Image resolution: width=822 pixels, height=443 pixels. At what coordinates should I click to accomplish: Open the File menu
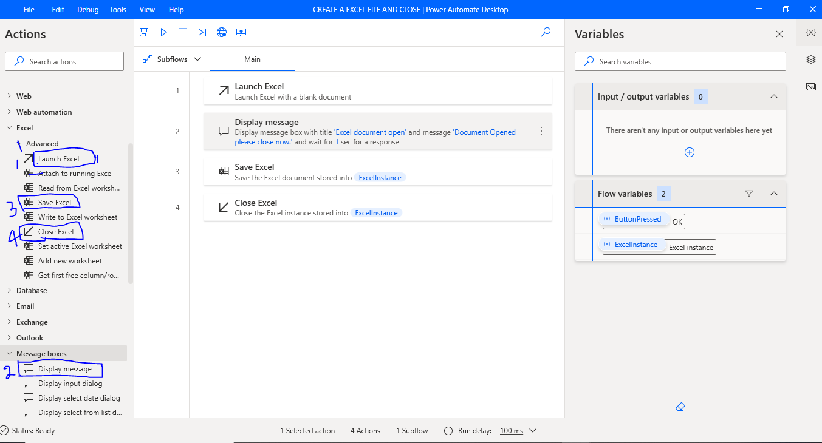(29, 10)
